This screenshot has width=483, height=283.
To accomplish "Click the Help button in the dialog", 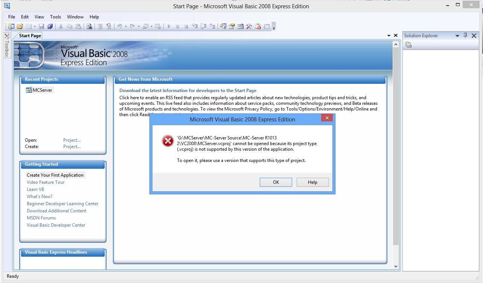I will (x=312, y=182).
